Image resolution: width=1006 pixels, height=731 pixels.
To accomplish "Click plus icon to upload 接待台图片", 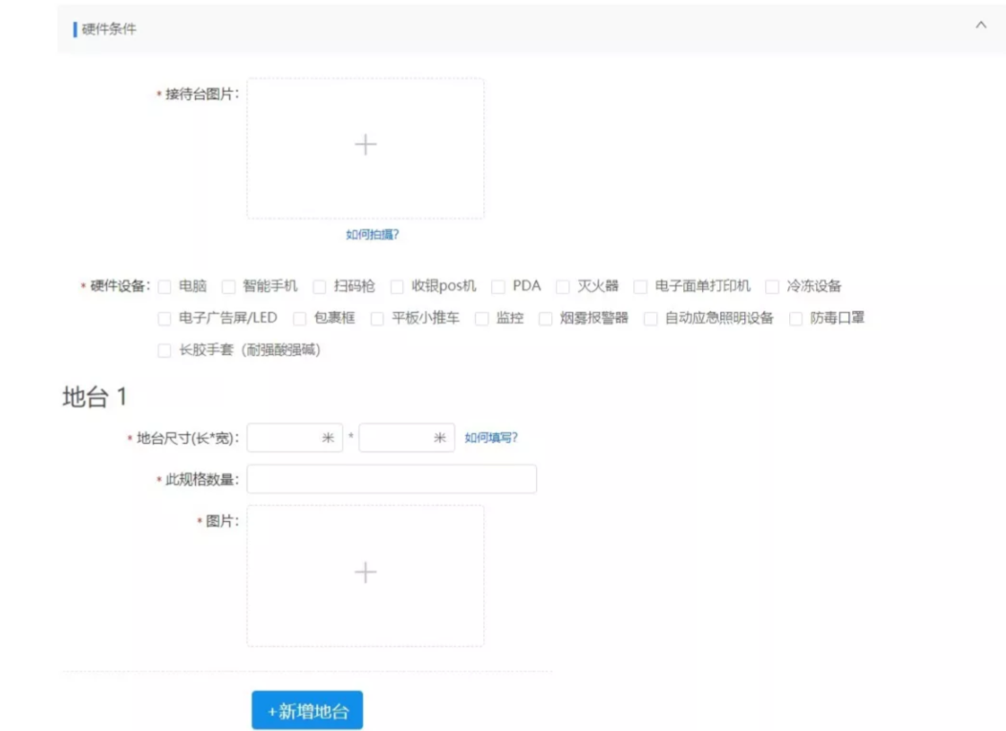I will (x=365, y=145).
